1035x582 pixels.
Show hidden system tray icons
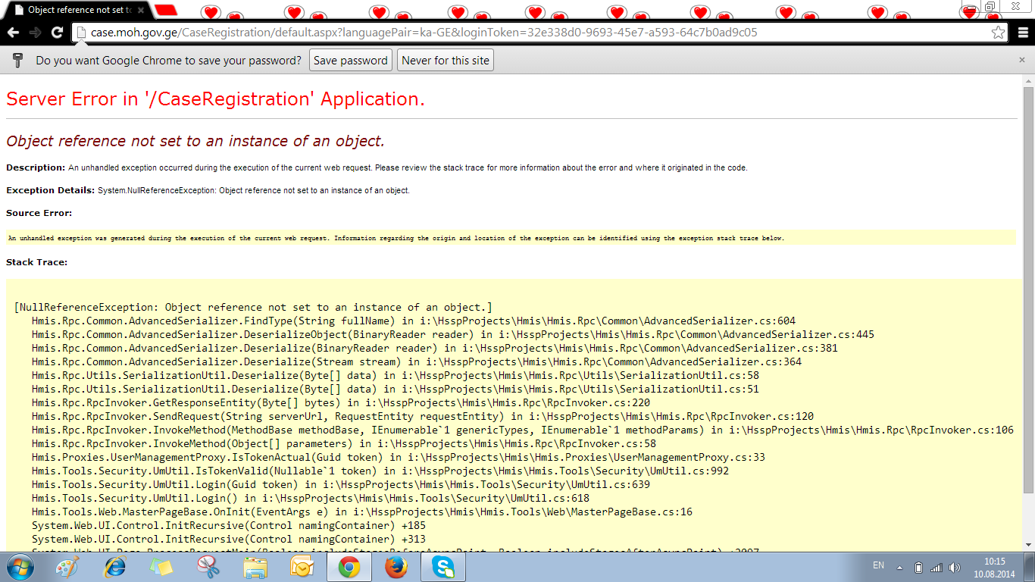(899, 566)
